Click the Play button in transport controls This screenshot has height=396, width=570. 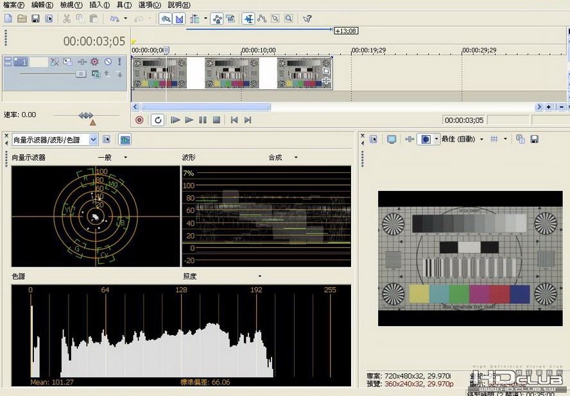189,120
